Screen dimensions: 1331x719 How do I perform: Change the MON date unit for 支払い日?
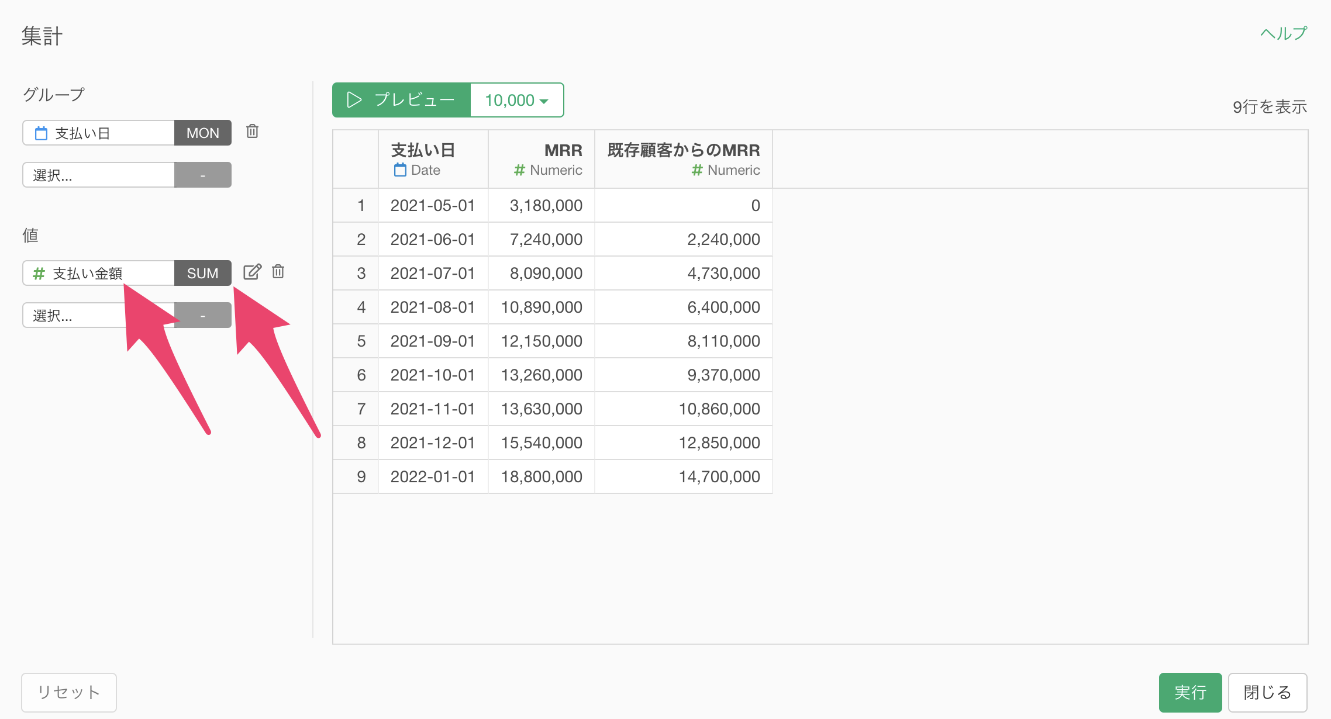click(203, 133)
